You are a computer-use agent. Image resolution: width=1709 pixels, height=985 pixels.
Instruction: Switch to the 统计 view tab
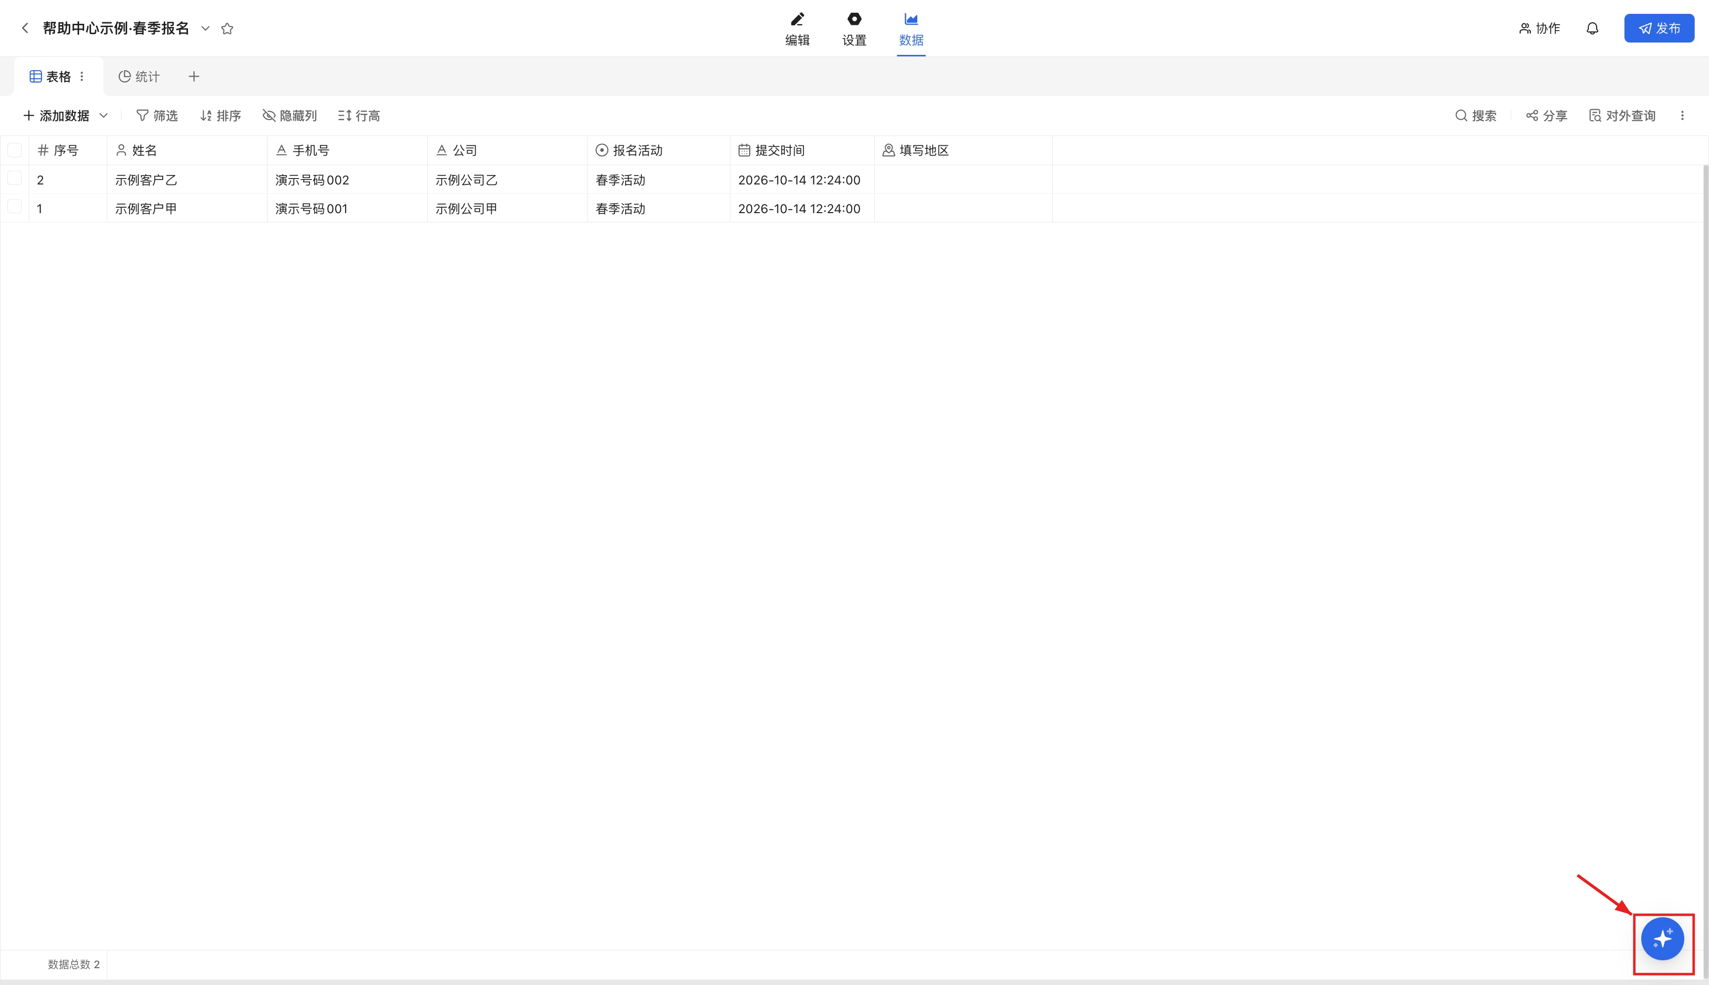pyautogui.click(x=138, y=77)
